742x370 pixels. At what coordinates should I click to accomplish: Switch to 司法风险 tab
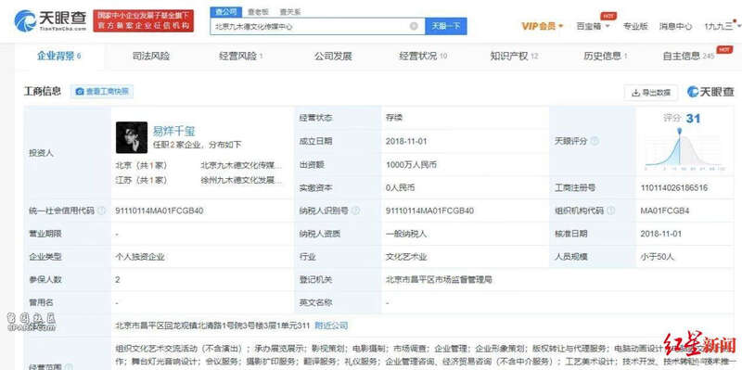150,57
